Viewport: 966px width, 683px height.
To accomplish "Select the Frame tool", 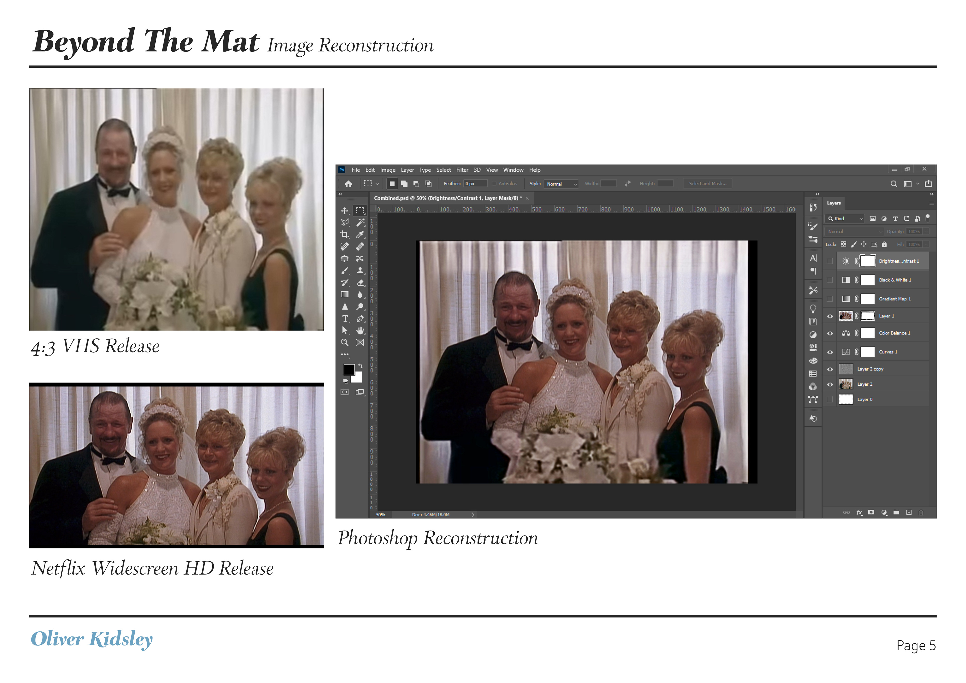I will pos(360,343).
